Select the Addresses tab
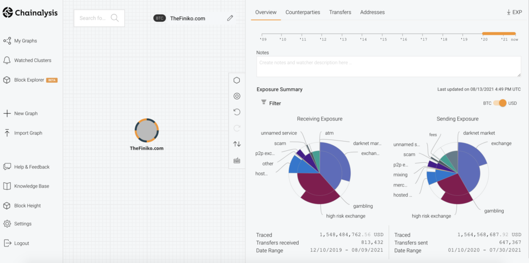 (x=372, y=12)
